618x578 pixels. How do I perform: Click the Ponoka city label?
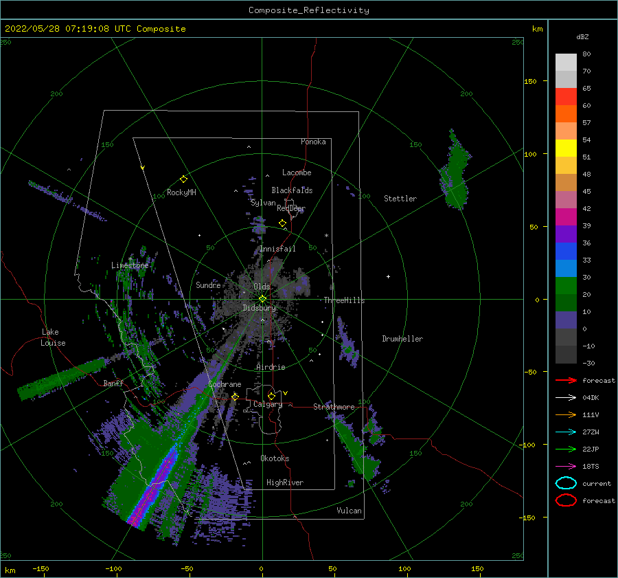point(313,142)
